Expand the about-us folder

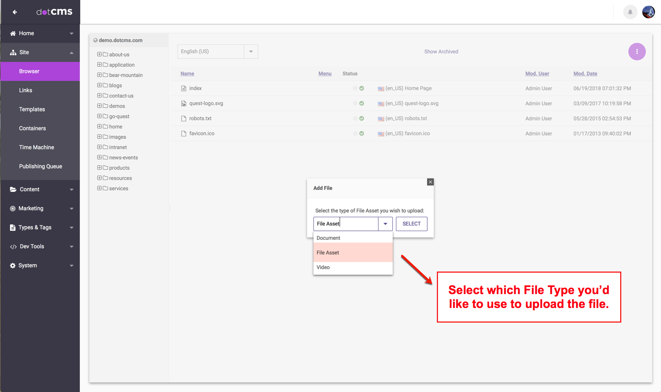(x=100, y=54)
